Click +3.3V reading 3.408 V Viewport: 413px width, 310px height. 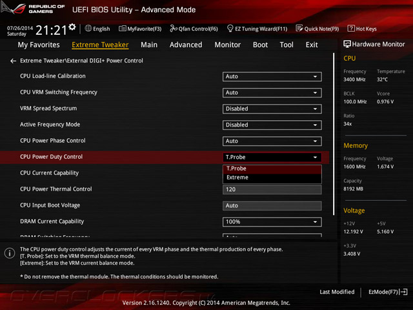352,254
